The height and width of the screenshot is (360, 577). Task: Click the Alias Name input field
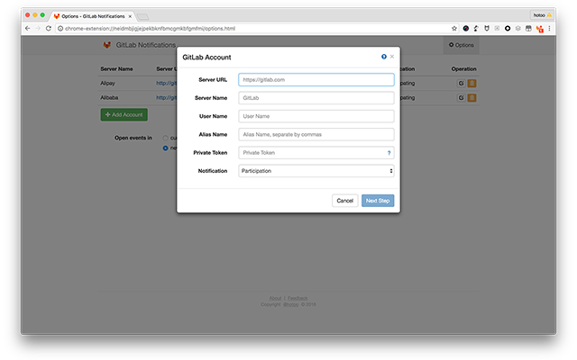pyautogui.click(x=316, y=134)
